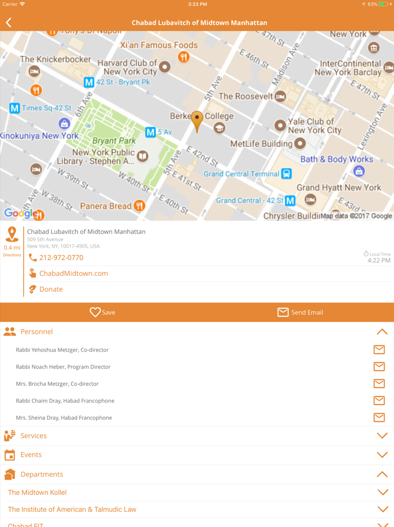Tap the Kinokuniya shopping bag marker
Image resolution: width=394 pixels, height=527 pixels.
[x=64, y=124]
